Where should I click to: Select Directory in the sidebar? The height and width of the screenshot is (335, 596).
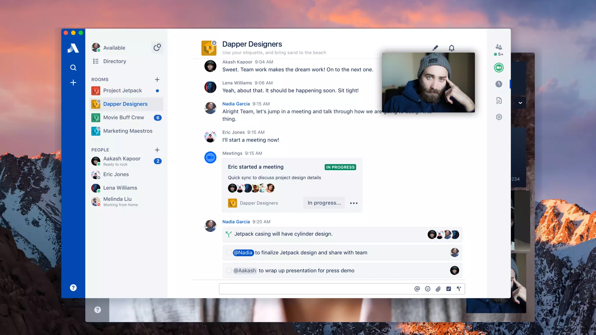(x=114, y=61)
